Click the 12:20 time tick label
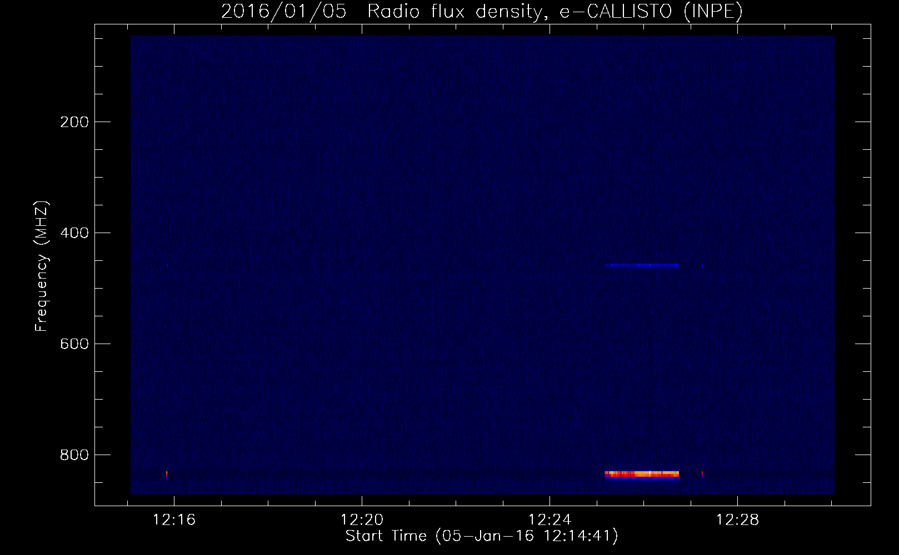The image size is (899, 555). (x=362, y=520)
